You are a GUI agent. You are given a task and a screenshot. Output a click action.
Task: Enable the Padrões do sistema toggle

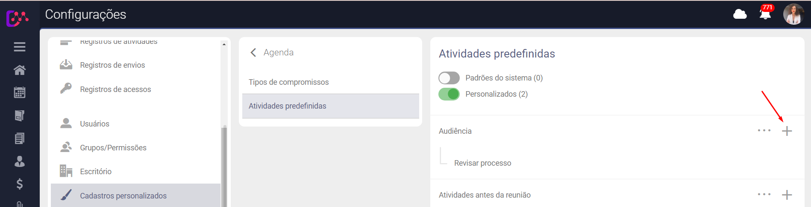(449, 78)
